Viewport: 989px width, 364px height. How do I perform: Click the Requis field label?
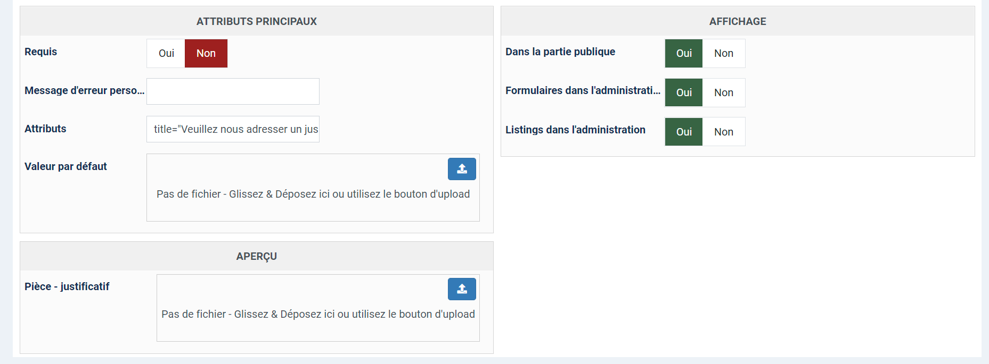click(41, 52)
